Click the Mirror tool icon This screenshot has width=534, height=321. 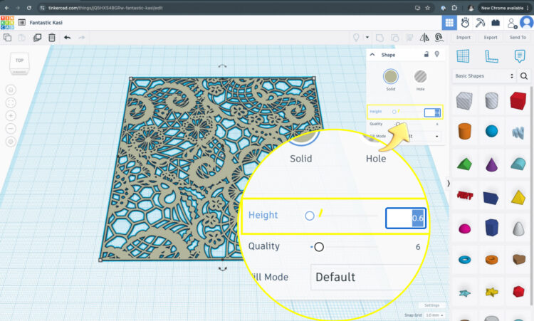tap(424, 37)
